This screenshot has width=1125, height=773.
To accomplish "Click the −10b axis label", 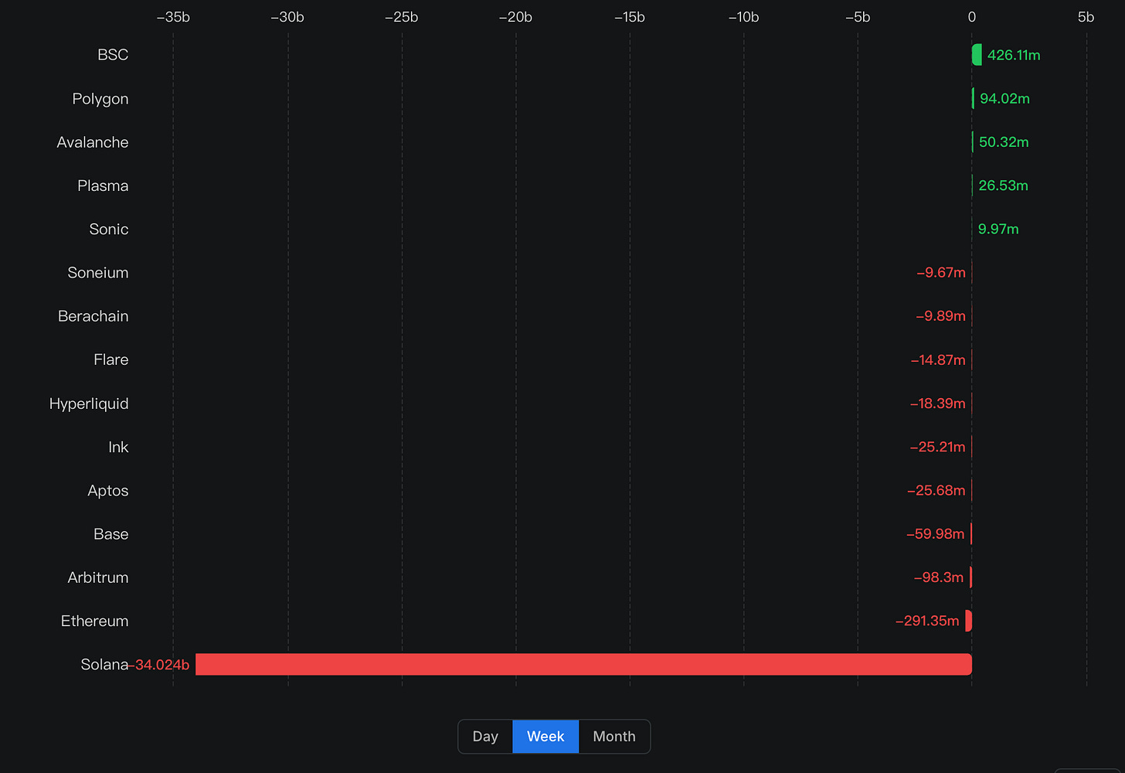I will pyautogui.click(x=743, y=17).
